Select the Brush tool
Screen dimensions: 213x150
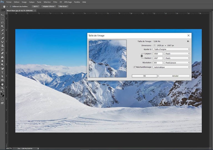[2, 42]
